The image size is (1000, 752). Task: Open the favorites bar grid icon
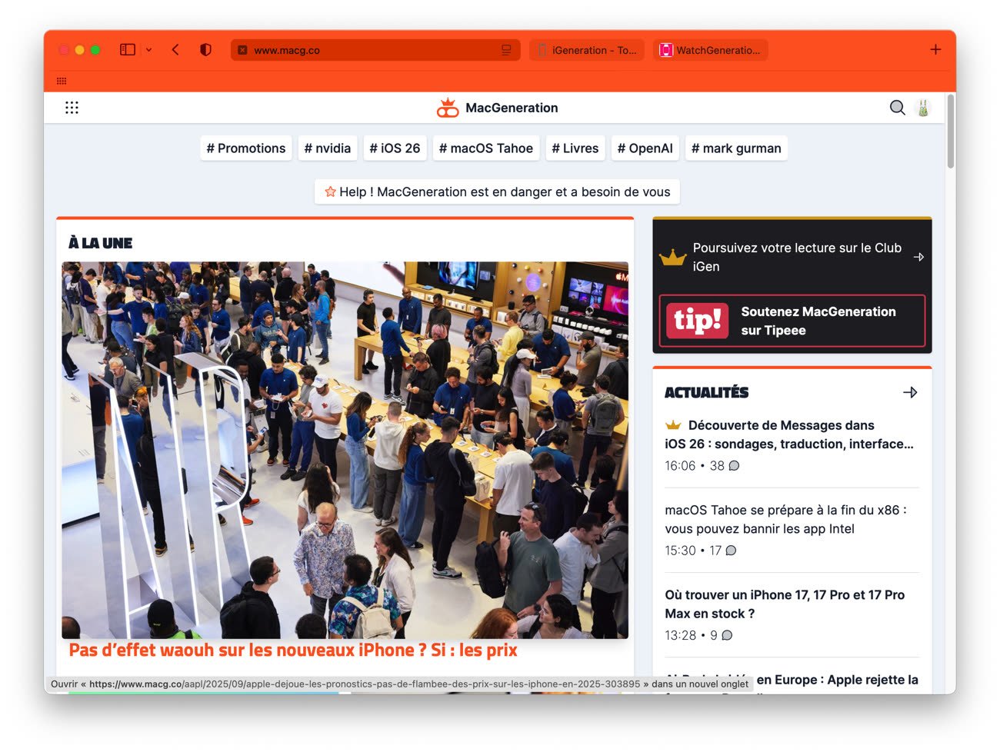[62, 81]
